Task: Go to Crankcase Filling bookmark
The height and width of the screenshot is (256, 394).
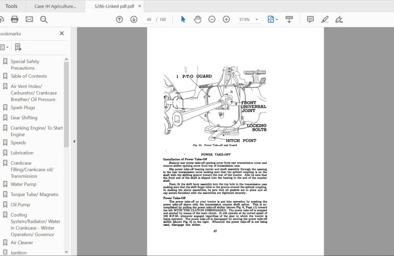Action: pyautogui.click(x=32, y=169)
